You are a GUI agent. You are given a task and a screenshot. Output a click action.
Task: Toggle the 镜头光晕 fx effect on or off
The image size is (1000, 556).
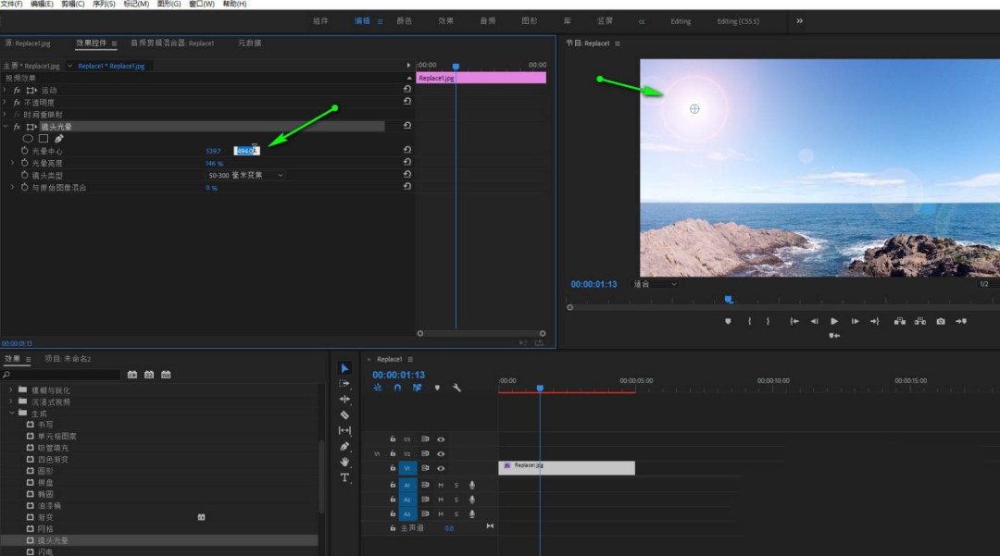tap(17, 127)
